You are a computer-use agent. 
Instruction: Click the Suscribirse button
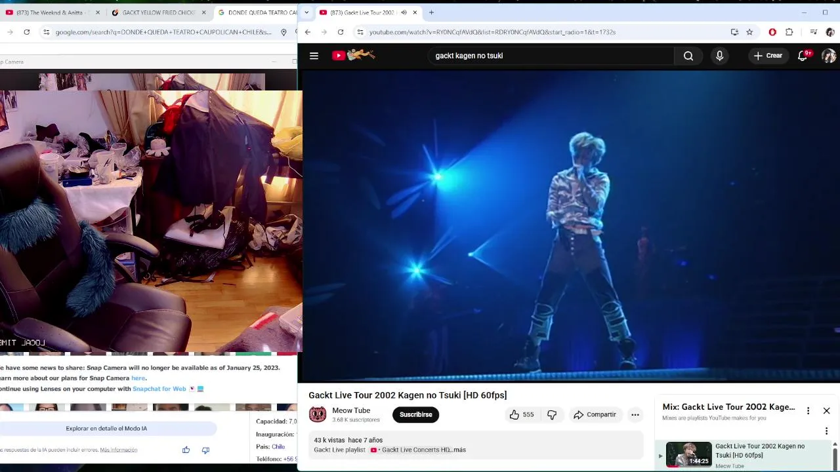415,414
